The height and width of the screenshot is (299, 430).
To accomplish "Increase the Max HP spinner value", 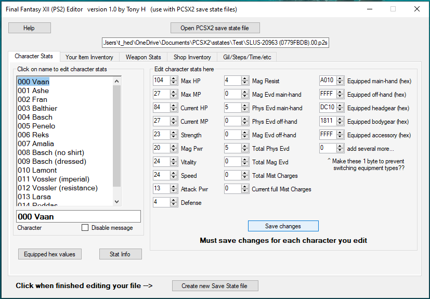I will [174, 78].
